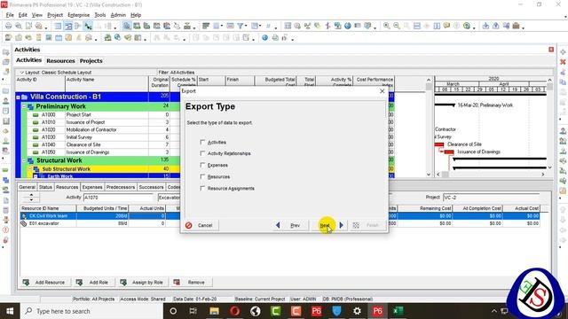
Task: Click the resource icon of the E01.excavator row
Action: [x=24, y=223]
